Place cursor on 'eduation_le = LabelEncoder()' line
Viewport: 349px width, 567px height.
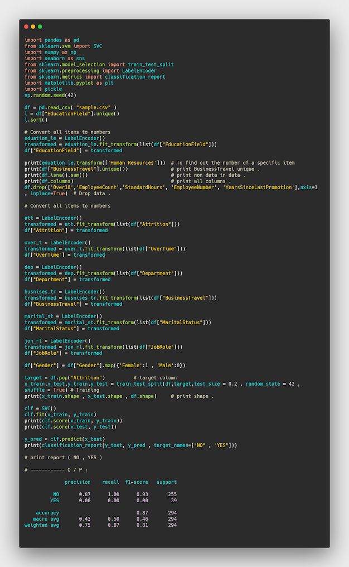click(x=65, y=138)
